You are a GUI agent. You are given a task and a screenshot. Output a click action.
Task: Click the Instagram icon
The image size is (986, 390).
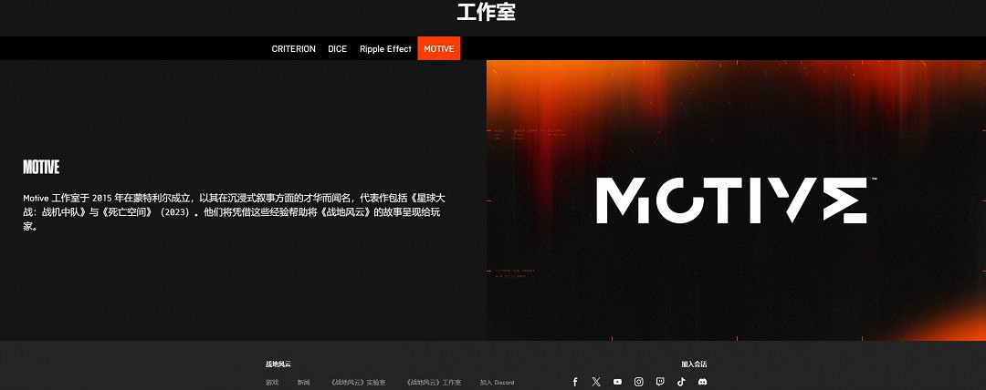click(x=639, y=382)
